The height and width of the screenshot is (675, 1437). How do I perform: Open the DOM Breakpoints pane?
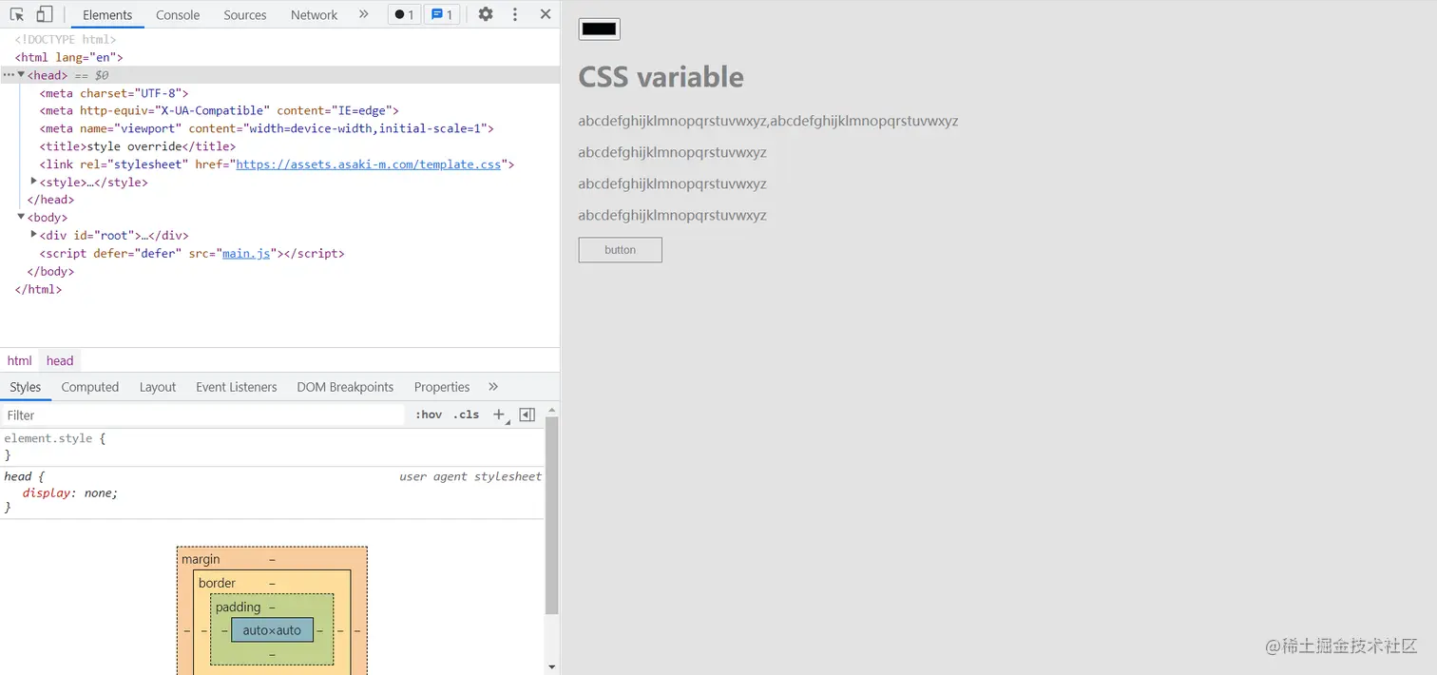345,387
